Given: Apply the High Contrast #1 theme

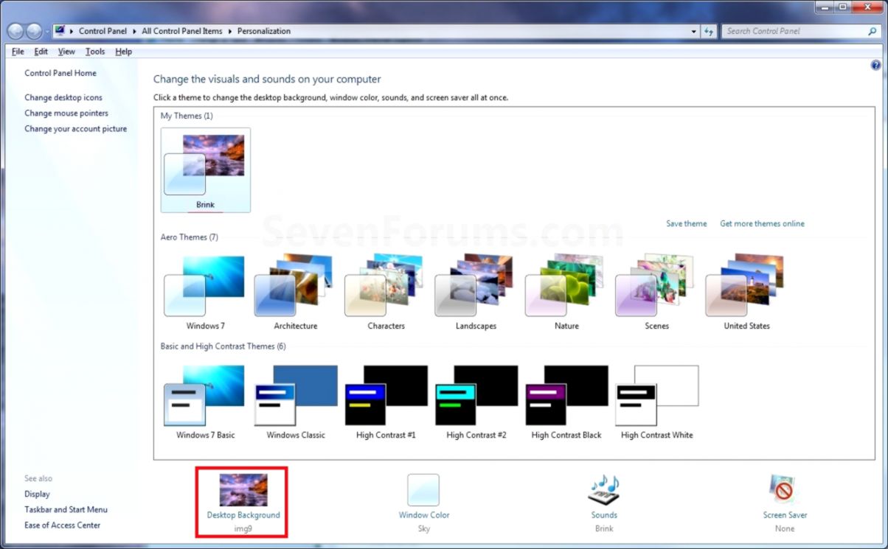Looking at the screenshot, I should (x=386, y=402).
